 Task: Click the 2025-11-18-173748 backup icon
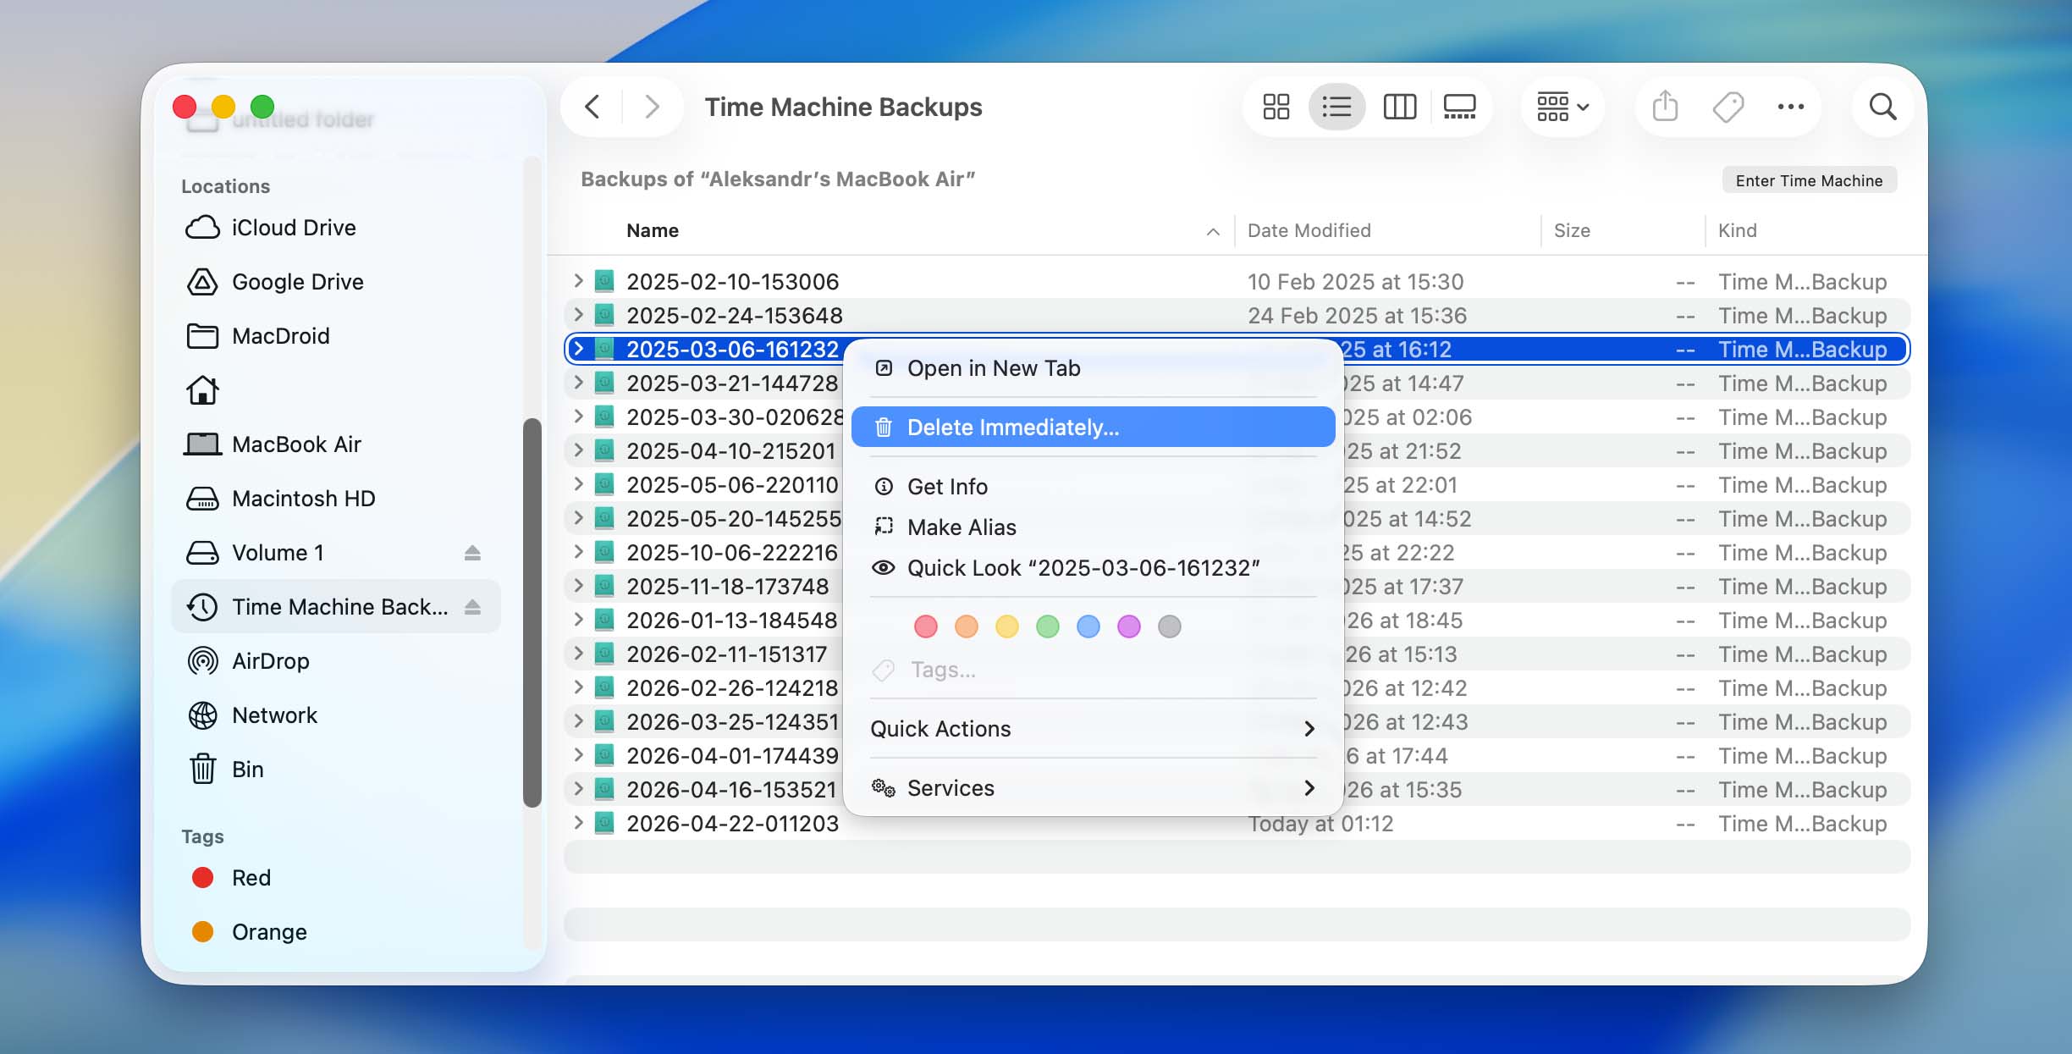click(603, 585)
